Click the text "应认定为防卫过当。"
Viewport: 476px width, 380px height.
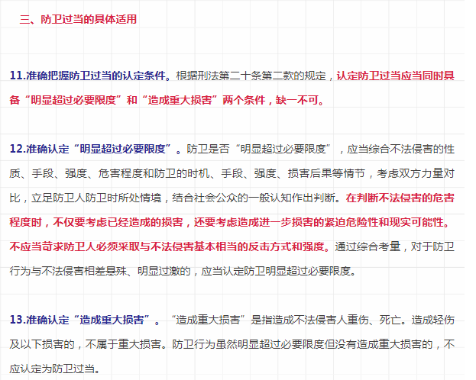pyautogui.click(x=55, y=369)
